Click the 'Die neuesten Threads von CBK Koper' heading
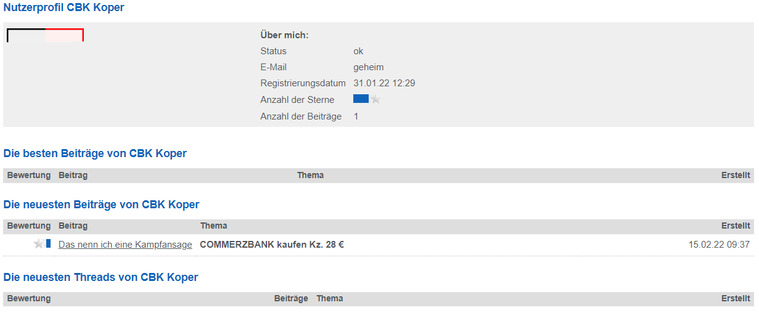This screenshot has width=759, height=313. 101,277
